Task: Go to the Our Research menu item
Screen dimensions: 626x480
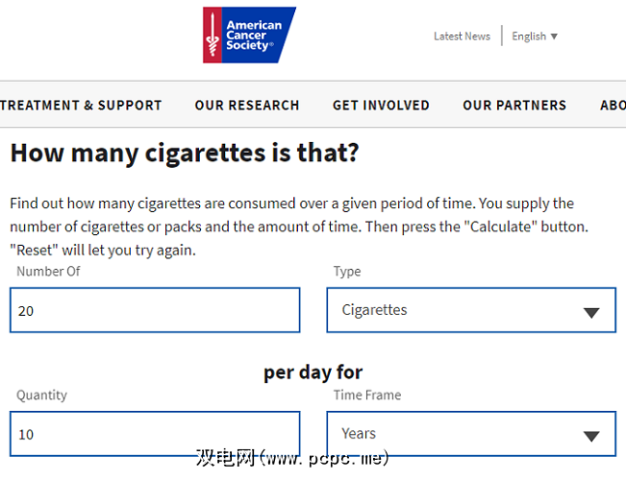Action: (247, 106)
